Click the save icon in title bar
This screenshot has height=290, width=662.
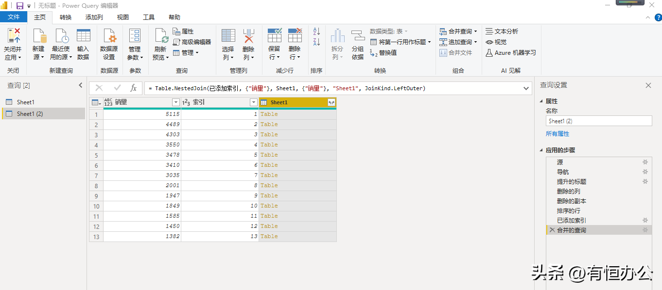[x=20, y=5]
